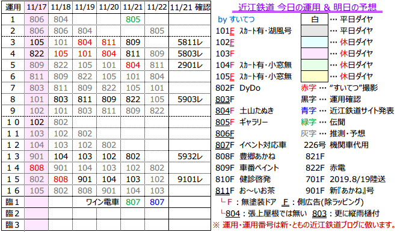The width and height of the screenshot is (403, 232).
Task: Click the 811F お～いお茶 legend entry
Action: pos(245,191)
